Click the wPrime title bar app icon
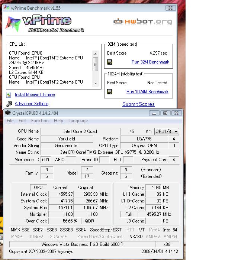 coord(7,8)
